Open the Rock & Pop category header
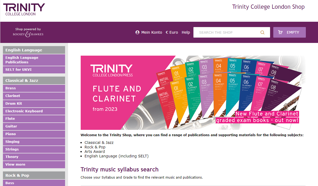 pos(34,175)
